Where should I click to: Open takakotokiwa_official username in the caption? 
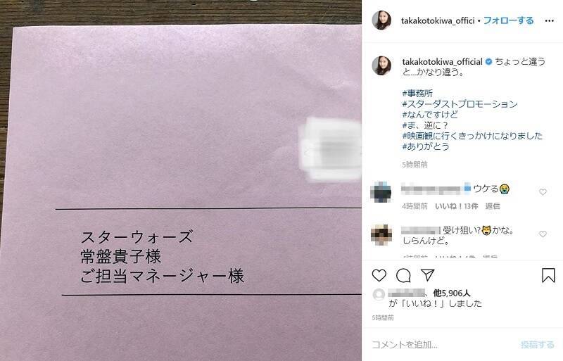(442, 62)
